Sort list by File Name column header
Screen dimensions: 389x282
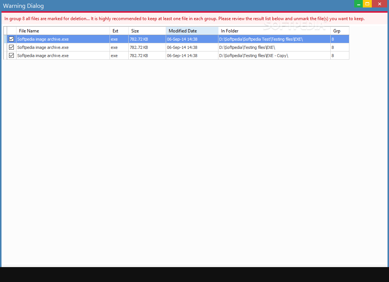(63, 31)
